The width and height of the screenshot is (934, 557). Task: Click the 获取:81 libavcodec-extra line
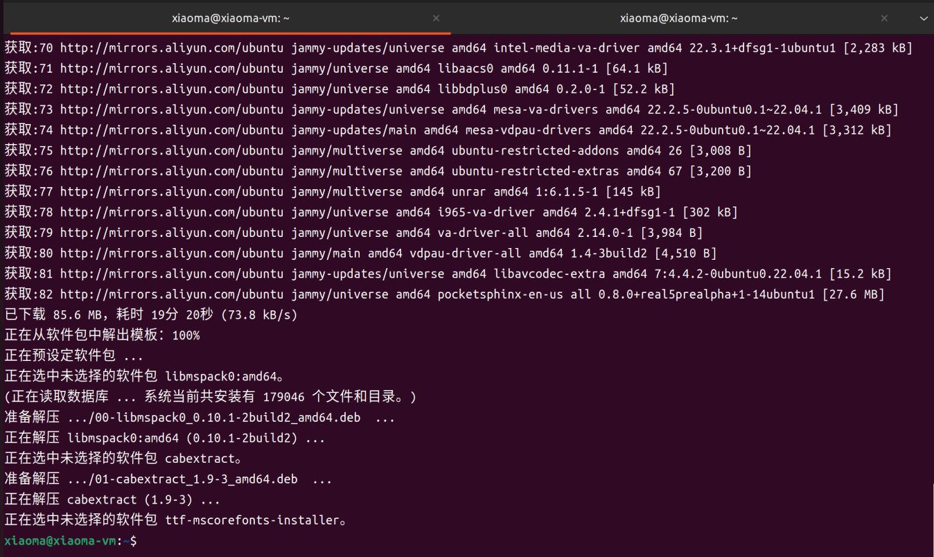(448, 274)
